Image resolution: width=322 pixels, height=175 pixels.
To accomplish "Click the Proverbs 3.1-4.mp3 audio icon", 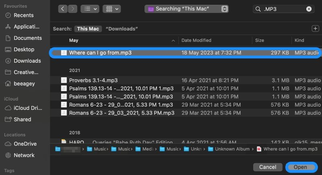I will tap(64, 80).
